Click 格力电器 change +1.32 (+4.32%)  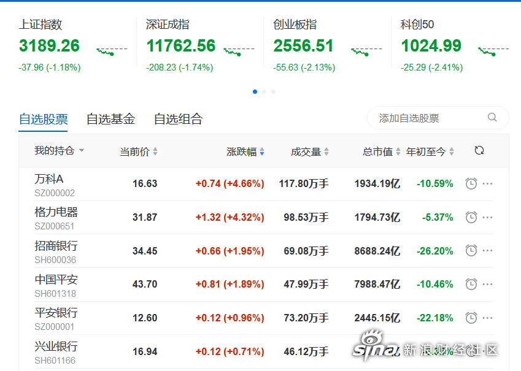[230, 217]
